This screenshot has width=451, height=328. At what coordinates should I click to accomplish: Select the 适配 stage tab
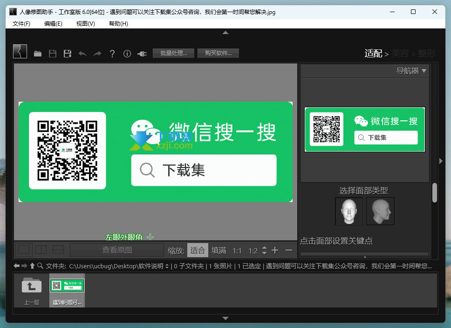(x=373, y=54)
